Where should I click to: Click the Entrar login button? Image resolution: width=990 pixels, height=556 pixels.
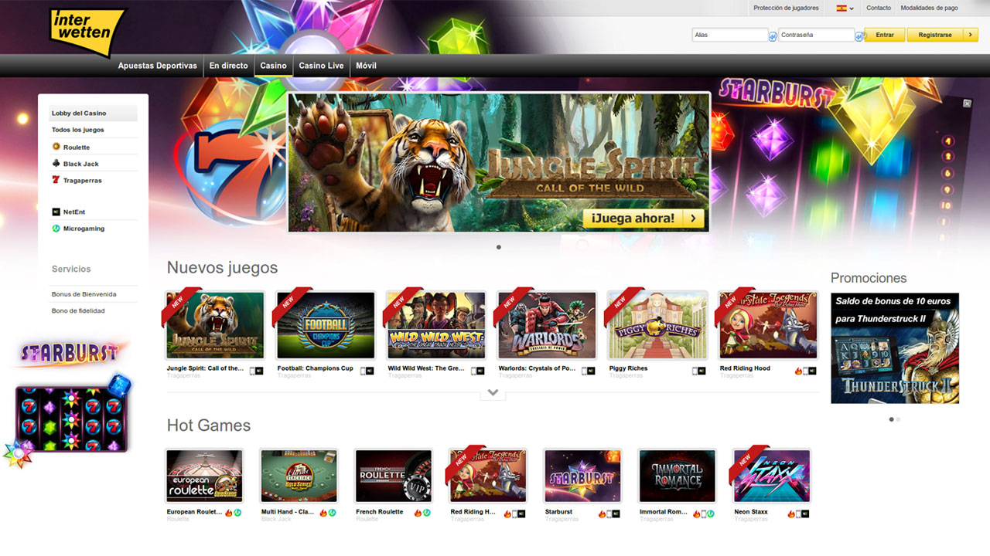tap(885, 35)
